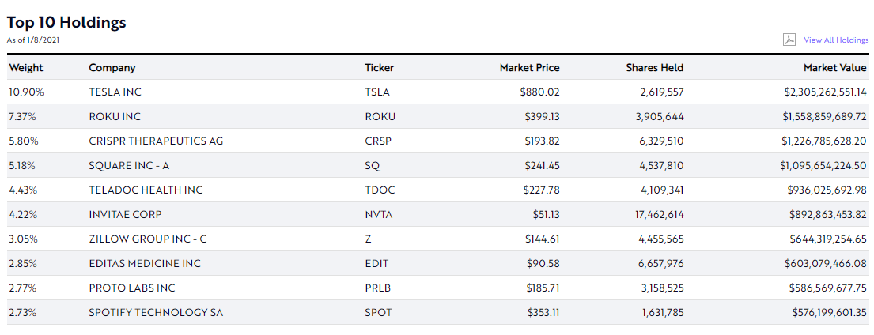Click the Top 10 Holdings heading

click(66, 22)
